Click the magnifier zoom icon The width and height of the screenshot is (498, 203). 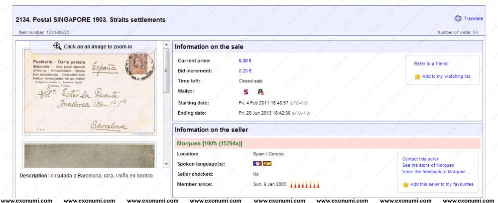click(57, 47)
